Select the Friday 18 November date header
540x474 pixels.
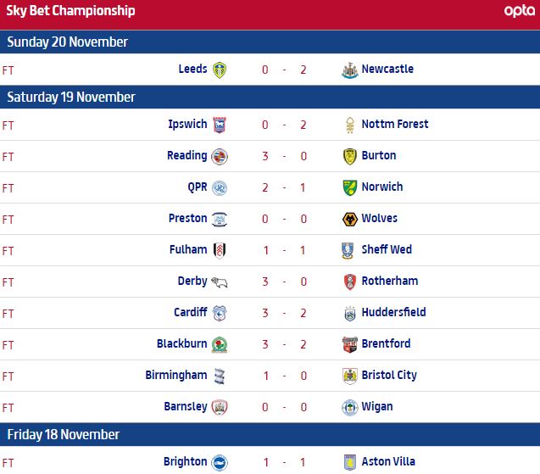point(64,435)
